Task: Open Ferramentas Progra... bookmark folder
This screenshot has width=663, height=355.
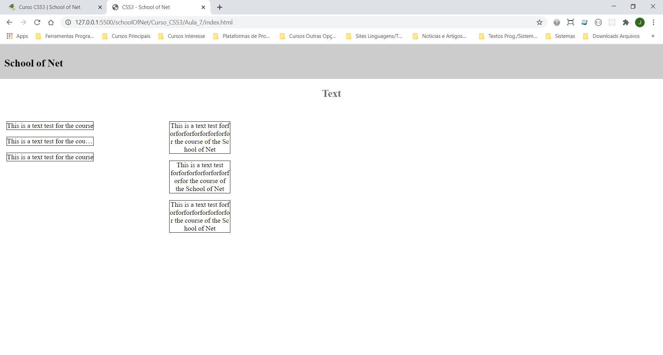Action: coord(65,36)
